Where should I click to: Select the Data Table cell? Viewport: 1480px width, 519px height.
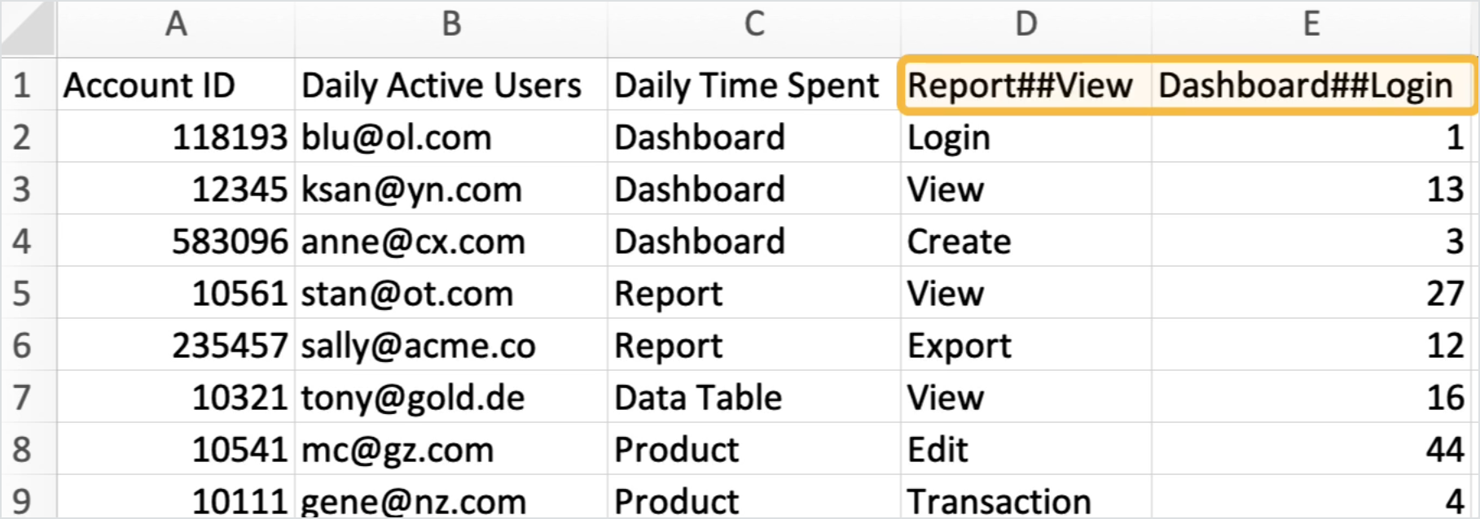[x=698, y=398]
